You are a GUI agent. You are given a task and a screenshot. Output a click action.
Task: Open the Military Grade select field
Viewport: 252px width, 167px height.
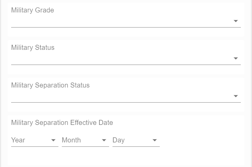[x=122, y=21]
